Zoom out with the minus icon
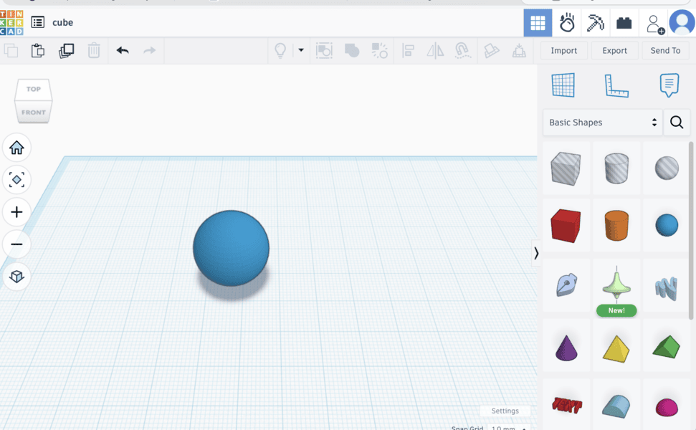 (16, 244)
